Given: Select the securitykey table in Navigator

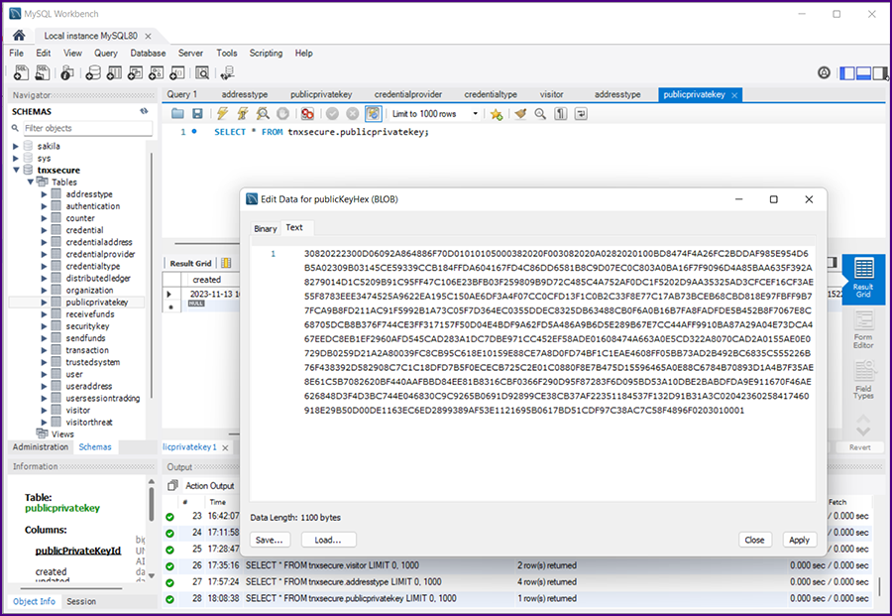Looking at the screenshot, I should point(87,326).
